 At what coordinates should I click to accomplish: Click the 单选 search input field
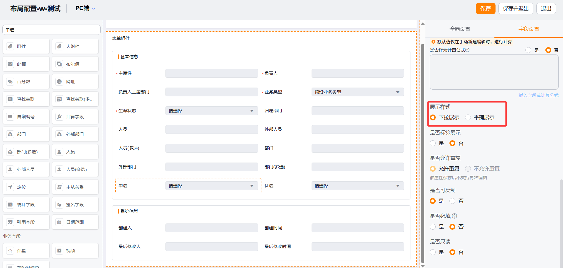click(51, 30)
